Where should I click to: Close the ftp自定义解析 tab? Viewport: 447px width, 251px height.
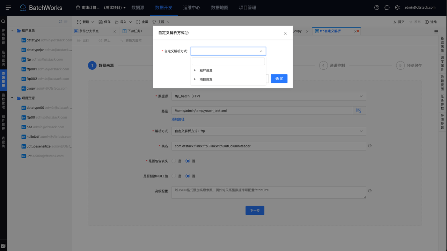(x=356, y=31)
